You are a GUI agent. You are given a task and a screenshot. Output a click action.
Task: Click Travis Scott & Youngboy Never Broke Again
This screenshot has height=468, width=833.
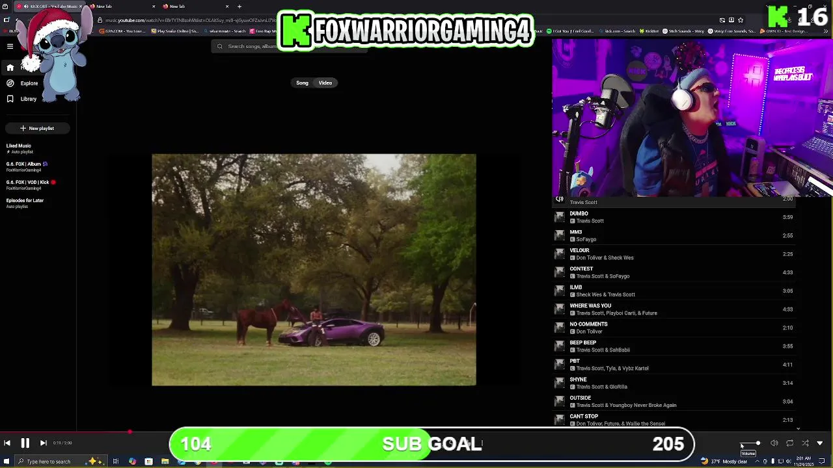click(626, 406)
